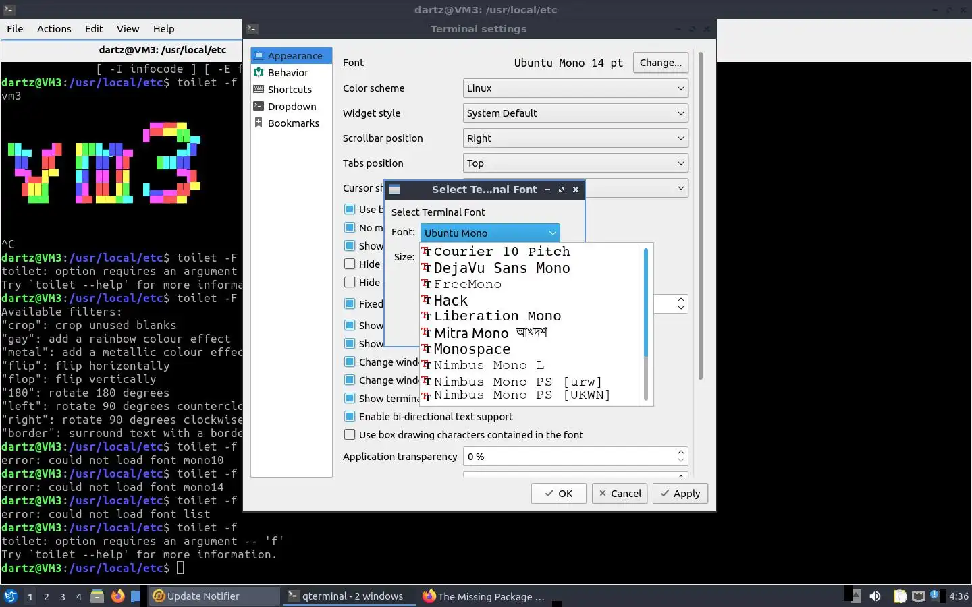972x607 pixels.
Task: Choose FreeMono font from list
Action: click(531, 285)
